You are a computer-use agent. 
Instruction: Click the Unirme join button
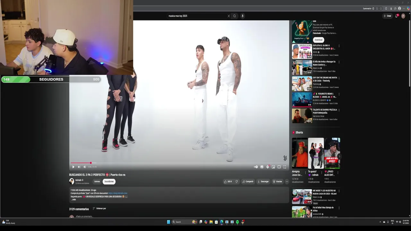97,182
